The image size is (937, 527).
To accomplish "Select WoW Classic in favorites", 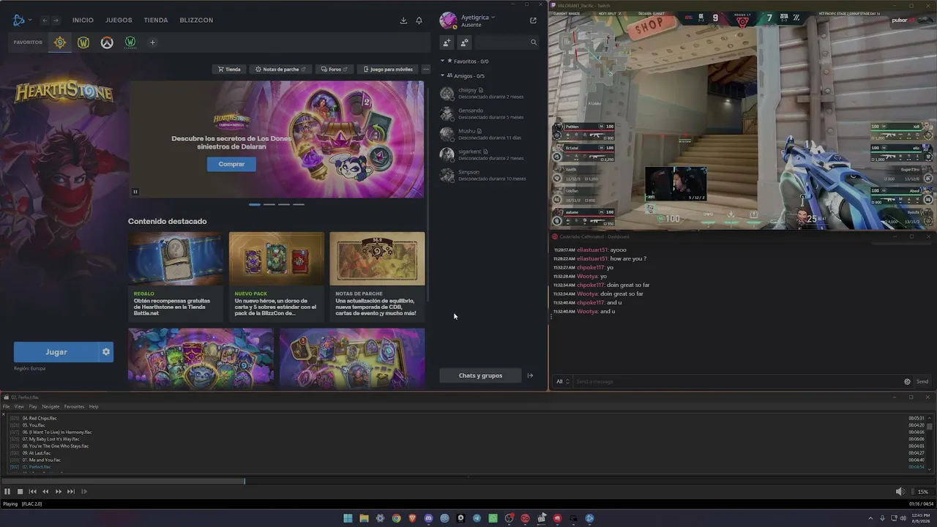I will pos(130,42).
